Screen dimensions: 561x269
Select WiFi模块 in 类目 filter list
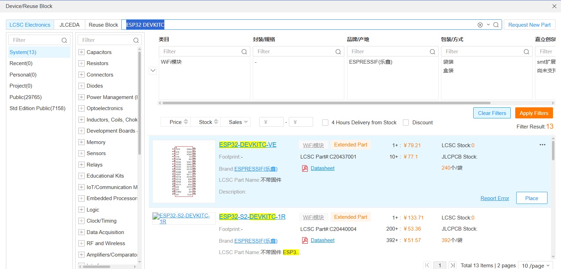[171, 62]
